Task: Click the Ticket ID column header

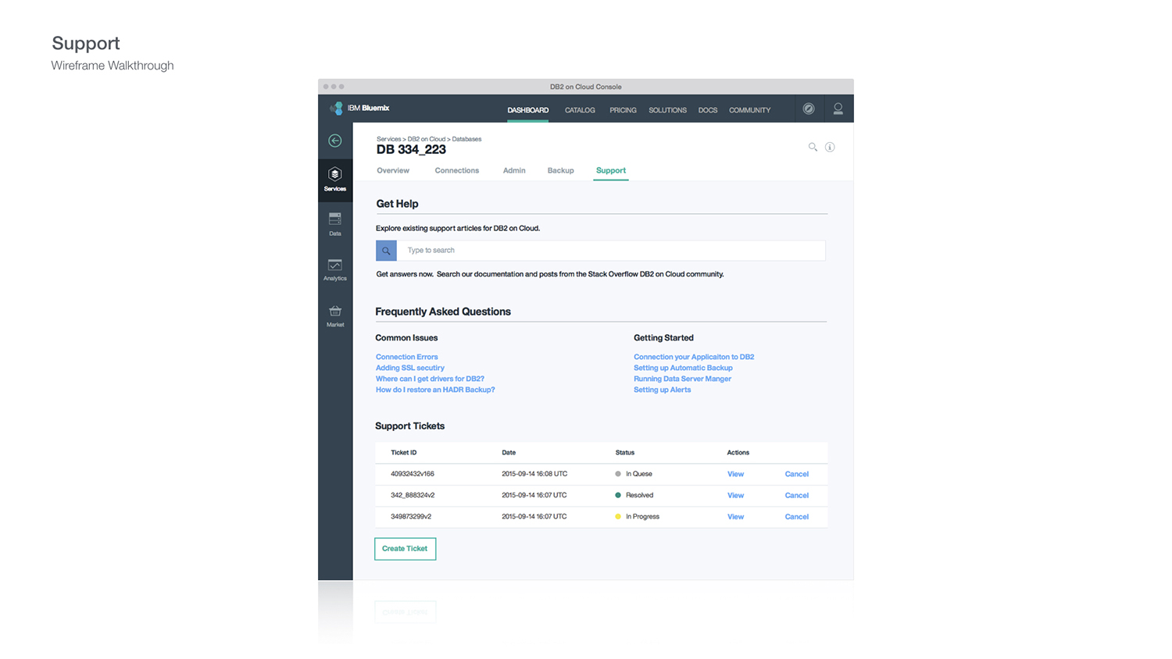Action: [x=403, y=453]
